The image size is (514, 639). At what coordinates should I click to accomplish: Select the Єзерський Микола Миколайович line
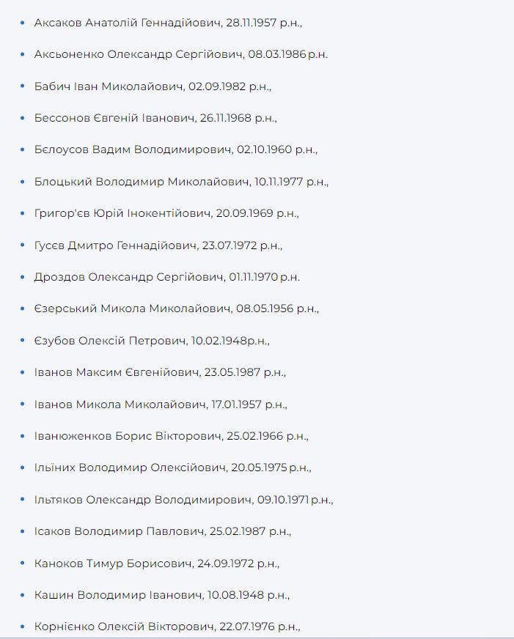coord(176,309)
